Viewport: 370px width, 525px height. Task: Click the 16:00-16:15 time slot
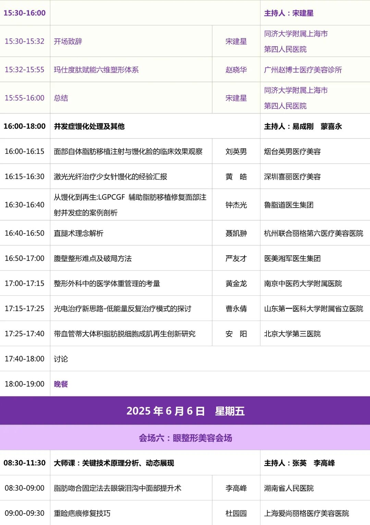(24, 151)
